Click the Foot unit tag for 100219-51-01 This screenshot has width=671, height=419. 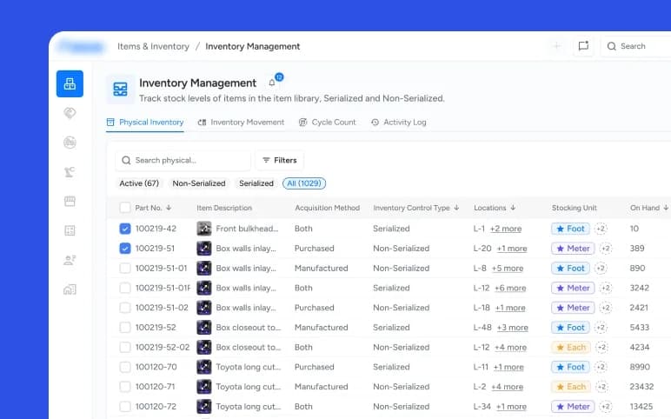(x=570, y=269)
